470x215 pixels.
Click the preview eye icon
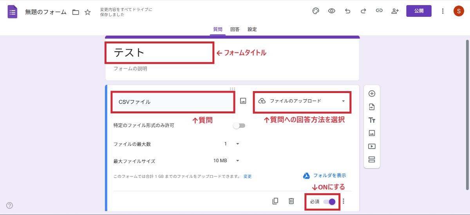332,11
